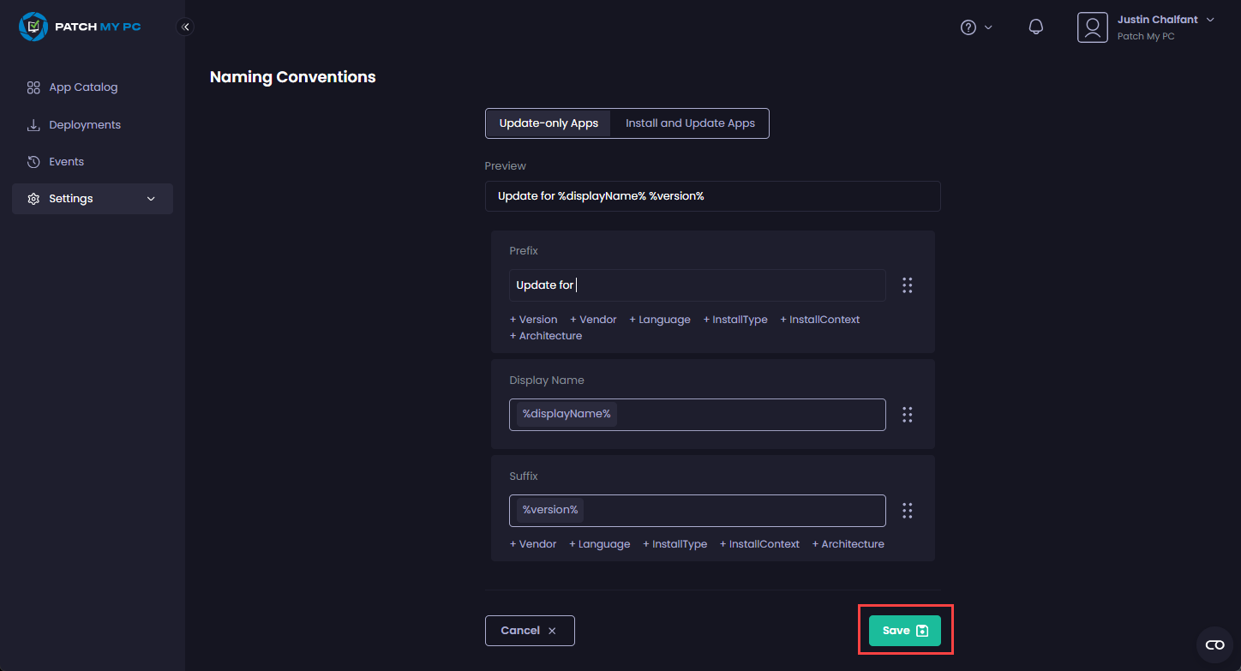Open the chat support widget
The height and width of the screenshot is (671, 1241).
coord(1214,644)
